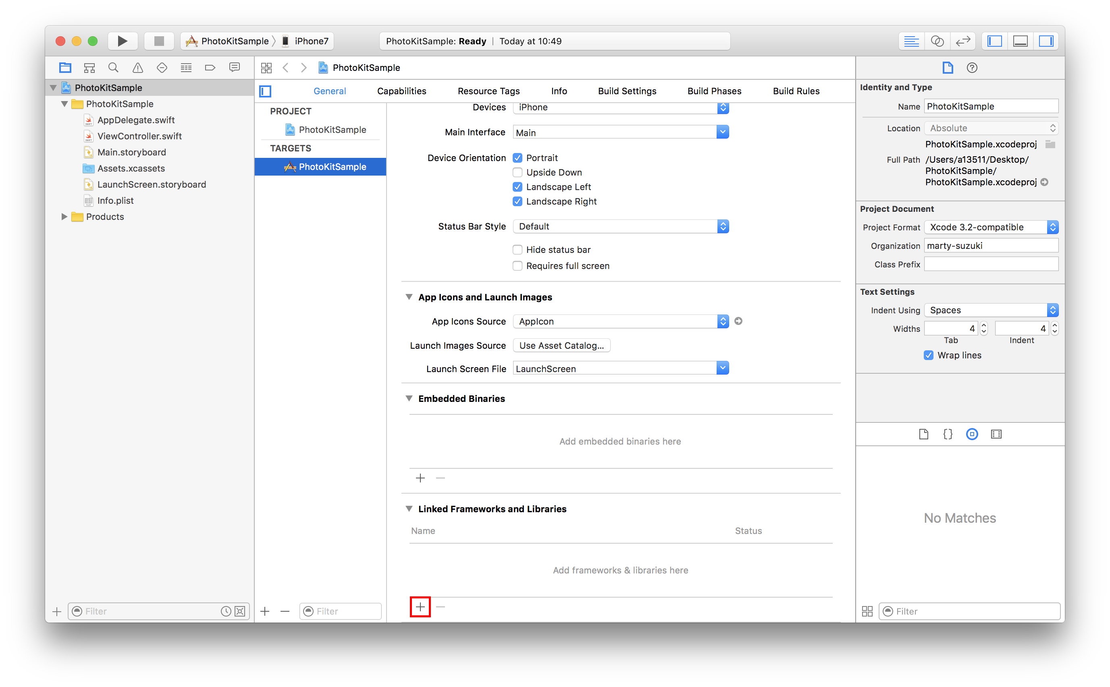Add a linked framework with the plus button

[420, 606]
